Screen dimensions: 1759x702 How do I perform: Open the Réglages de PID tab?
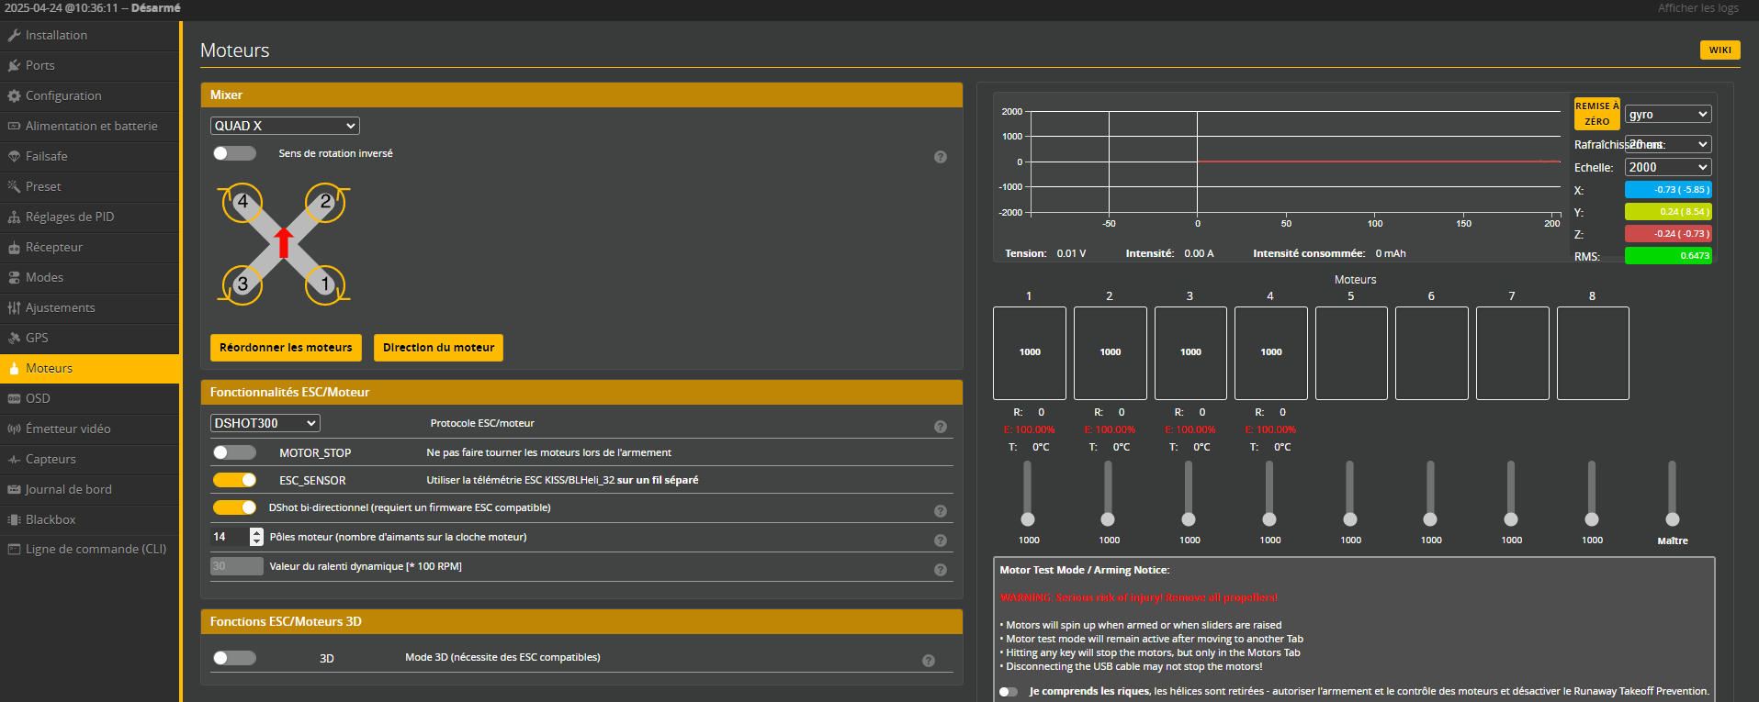click(x=70, y=217)
